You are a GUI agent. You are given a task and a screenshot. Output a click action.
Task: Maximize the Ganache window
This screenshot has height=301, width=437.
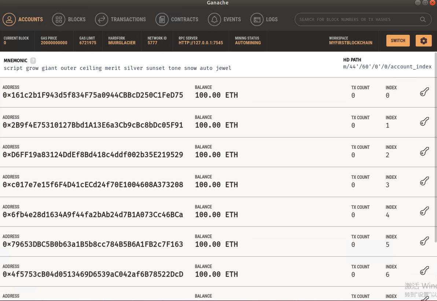click(425, 3)
